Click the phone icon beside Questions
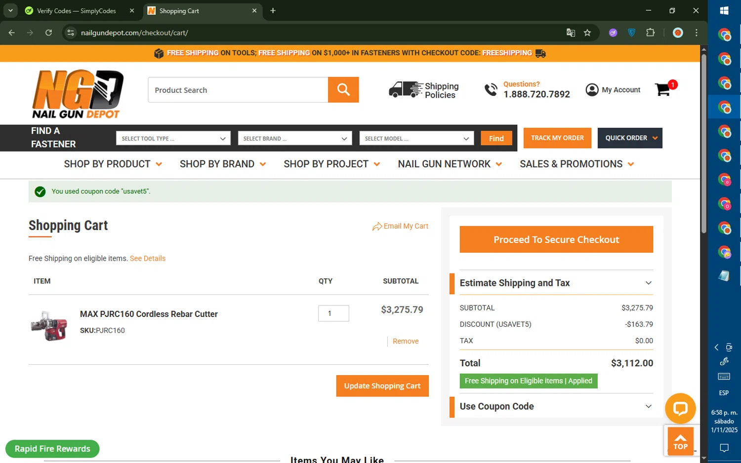Image resolution: width=741 pixels, height=463 pixels. pyautogui.click(x=491, y=90)
